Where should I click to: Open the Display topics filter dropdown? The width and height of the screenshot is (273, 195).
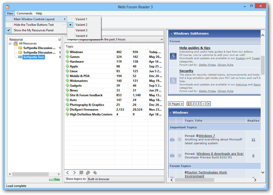[x=162, y=39]
